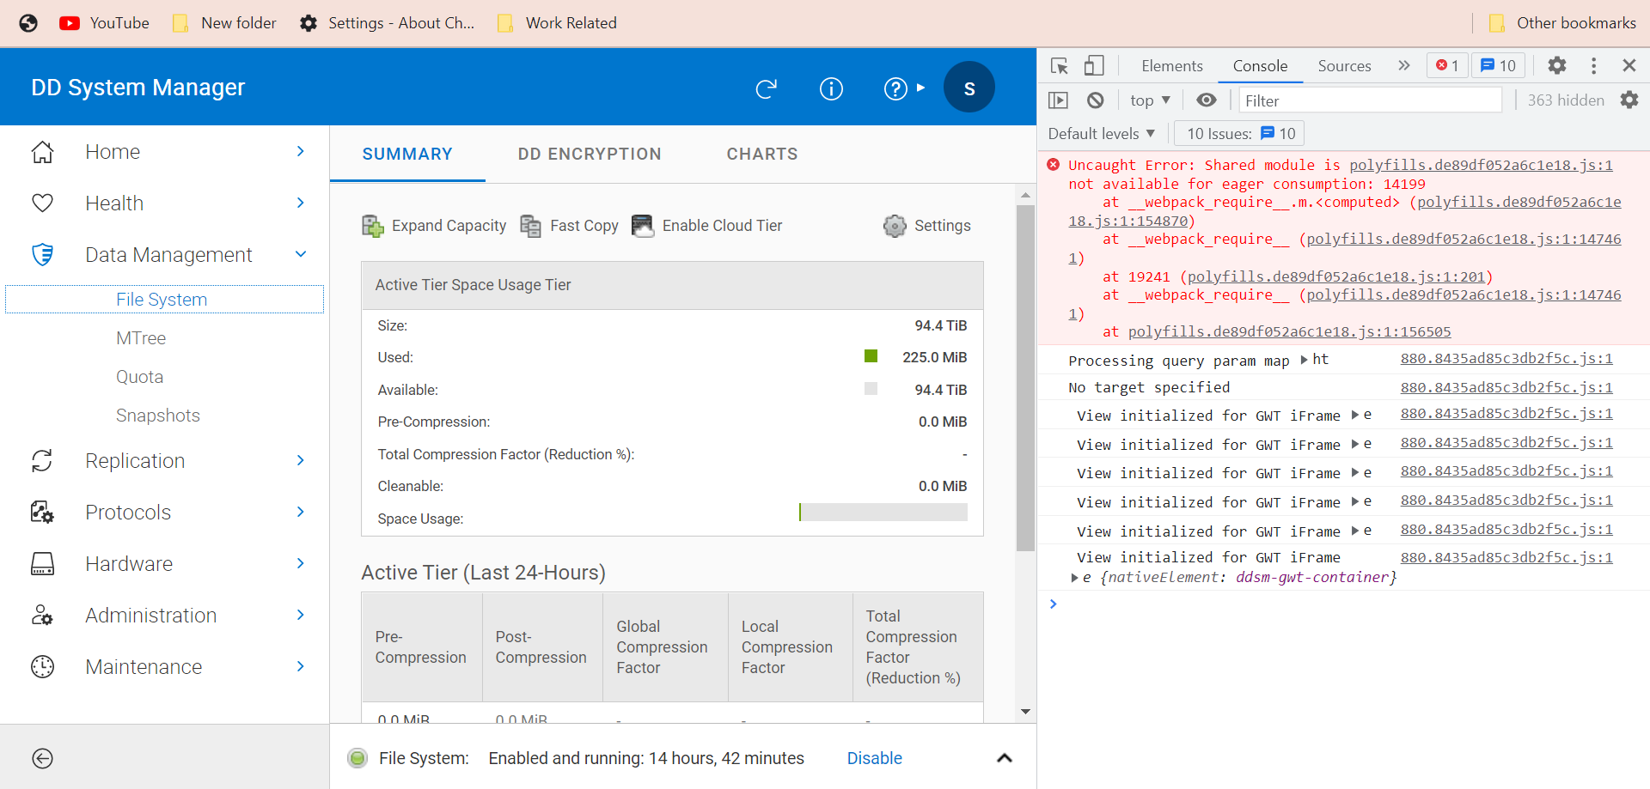
Task: Open the top JavaScript context dropdown
Action: tap(1150, 100)
